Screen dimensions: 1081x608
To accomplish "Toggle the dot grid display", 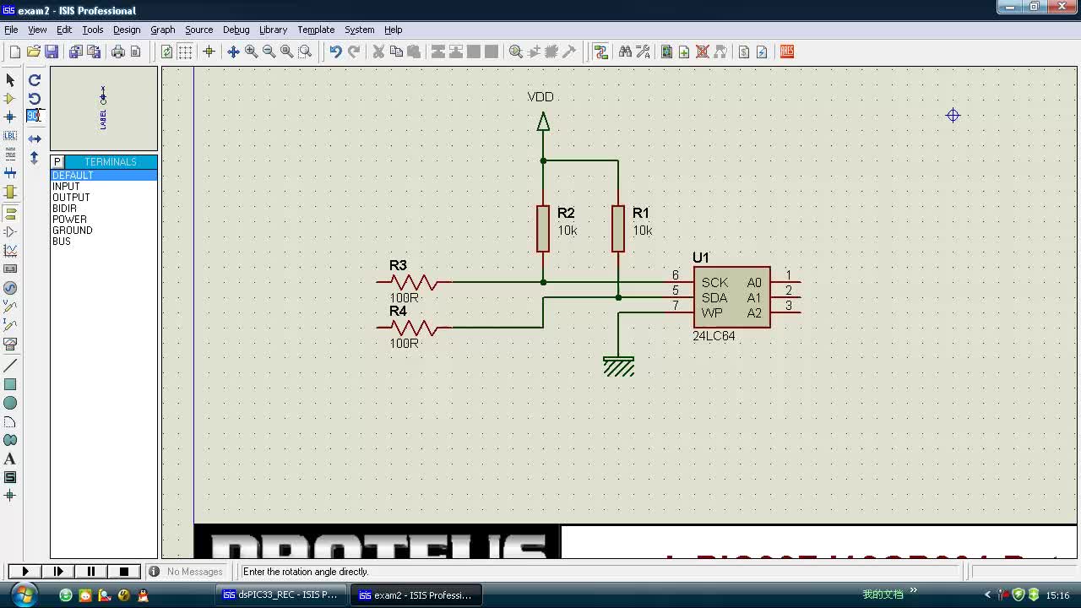I will (185, 52).
